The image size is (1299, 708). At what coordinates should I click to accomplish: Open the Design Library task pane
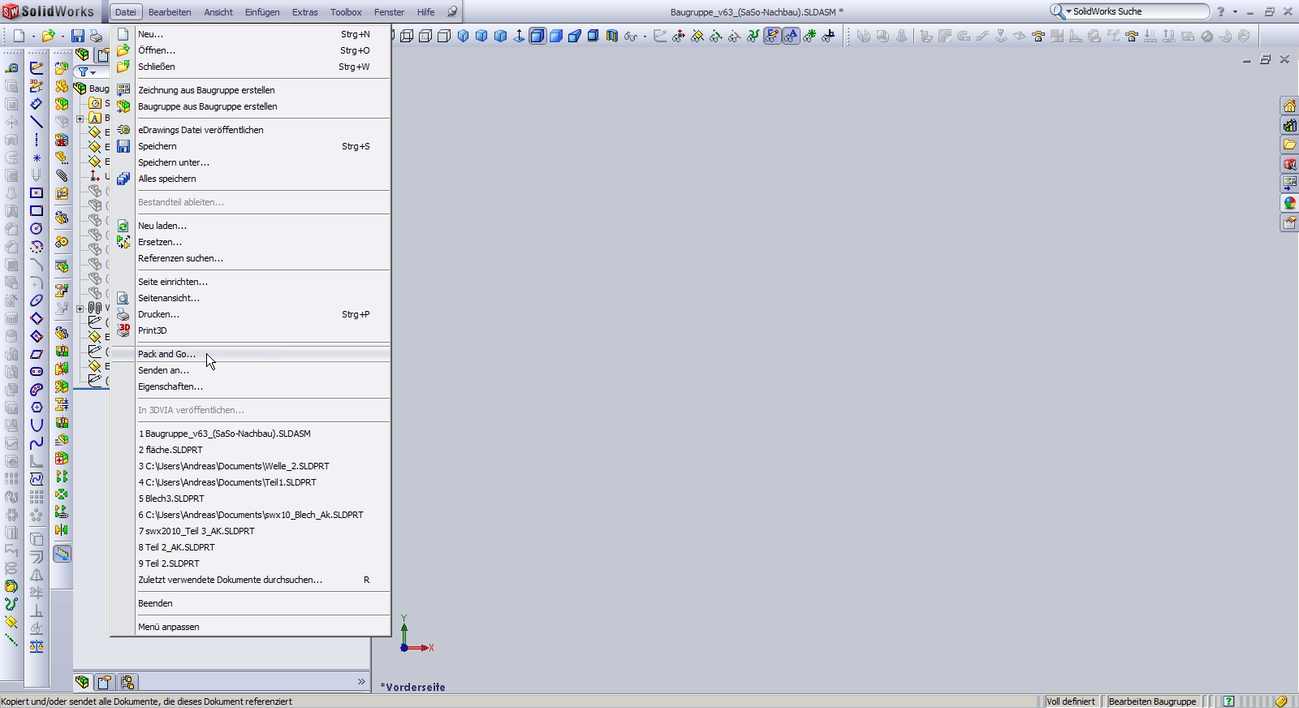pos(1289,126)
